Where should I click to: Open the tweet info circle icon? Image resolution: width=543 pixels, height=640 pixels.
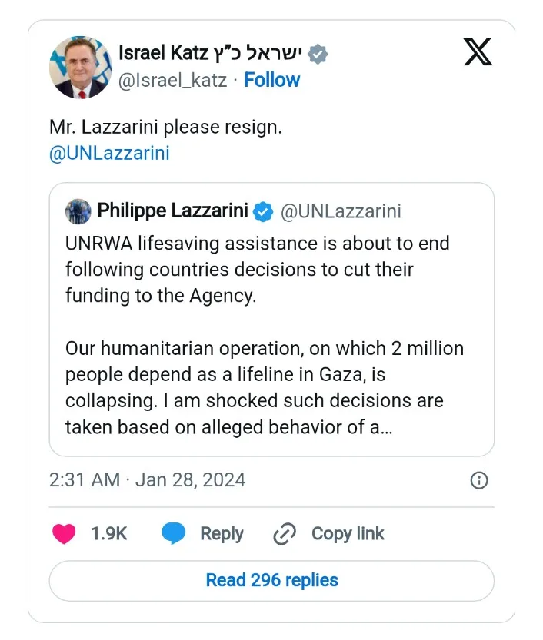tap(479, 480)
